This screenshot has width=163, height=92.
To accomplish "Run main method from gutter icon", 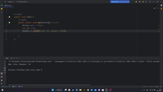I will (x=9, y=22).
